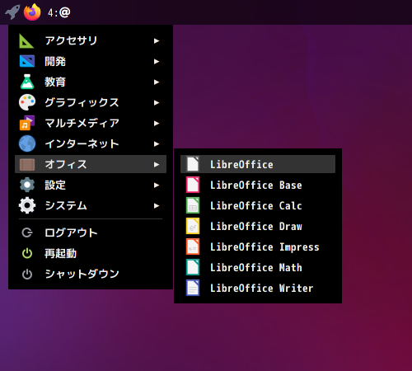
Task: Open the インターネット menu category
Action: 91,143
